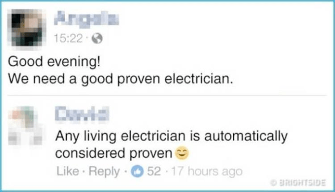The width and height of the screenshot is (335, 192).
Task: Click the blurred post author name
Action: coord(86,18)
